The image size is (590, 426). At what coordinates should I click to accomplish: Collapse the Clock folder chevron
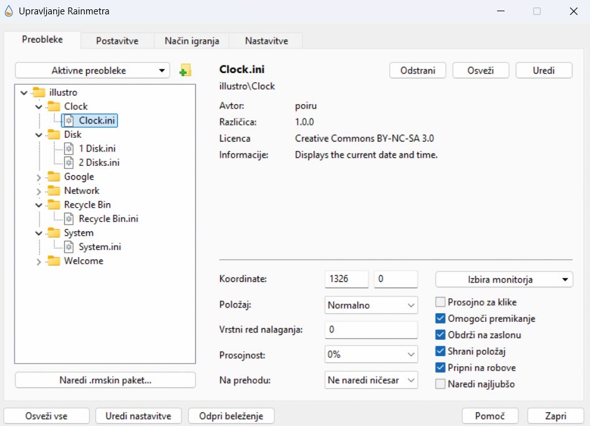[39, 107]
